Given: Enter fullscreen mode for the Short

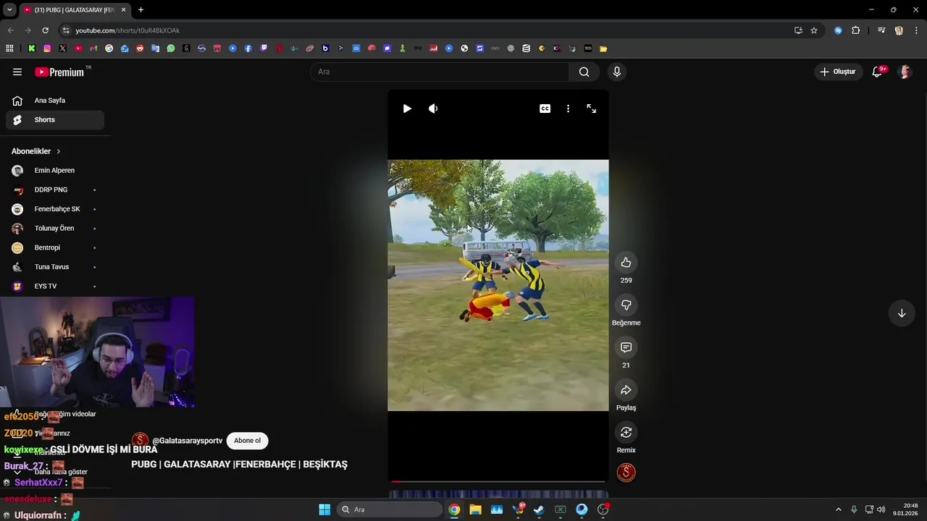Looking at the screenshot, I should coord(592,109).
